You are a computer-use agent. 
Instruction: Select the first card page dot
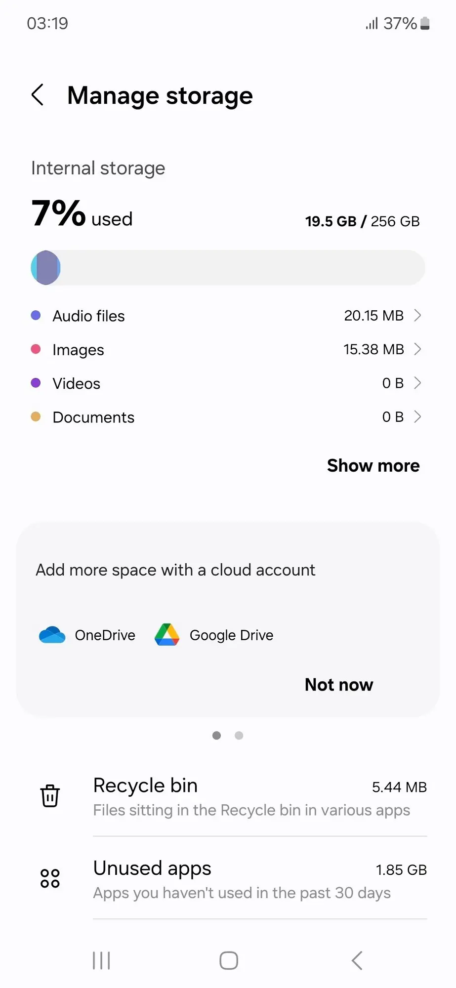(x=216, y=736)
